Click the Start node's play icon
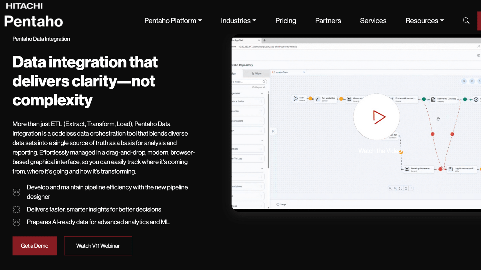 pyautogui.click(x=296, y=98)
